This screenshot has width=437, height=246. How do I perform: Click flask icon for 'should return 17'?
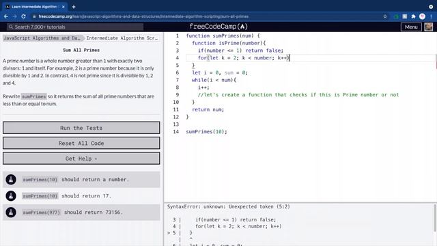[11, 196]
